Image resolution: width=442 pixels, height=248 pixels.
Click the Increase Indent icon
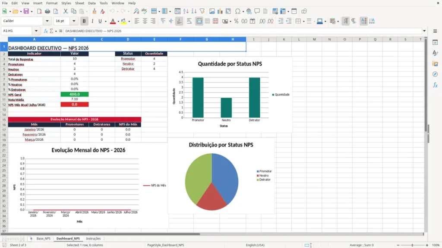pos(281,21)
